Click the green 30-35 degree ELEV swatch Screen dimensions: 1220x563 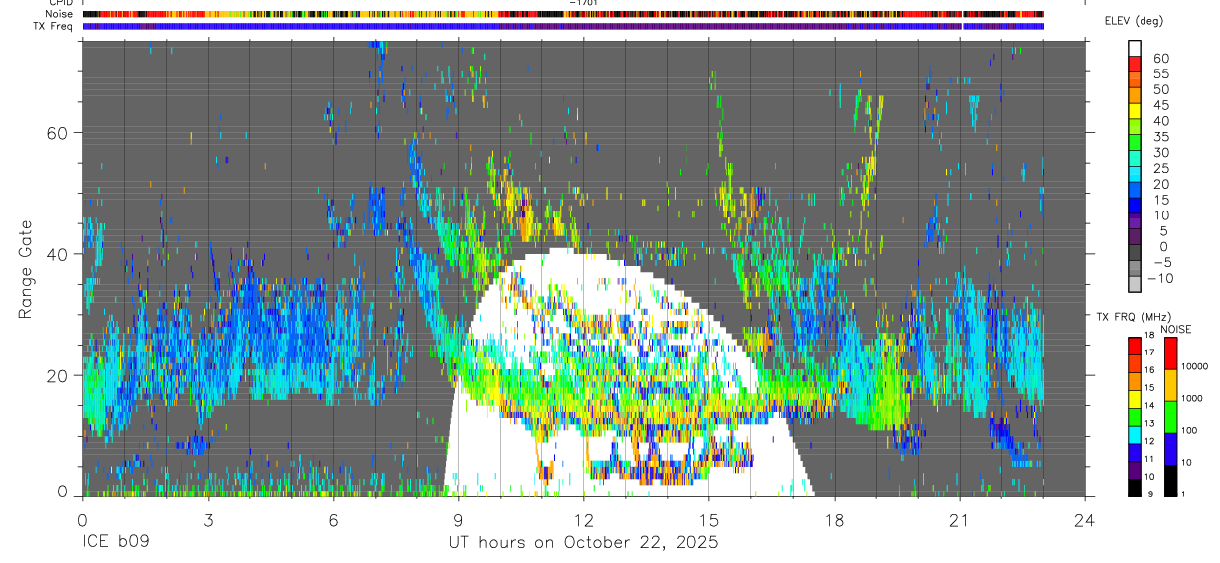pos(1135,142)
